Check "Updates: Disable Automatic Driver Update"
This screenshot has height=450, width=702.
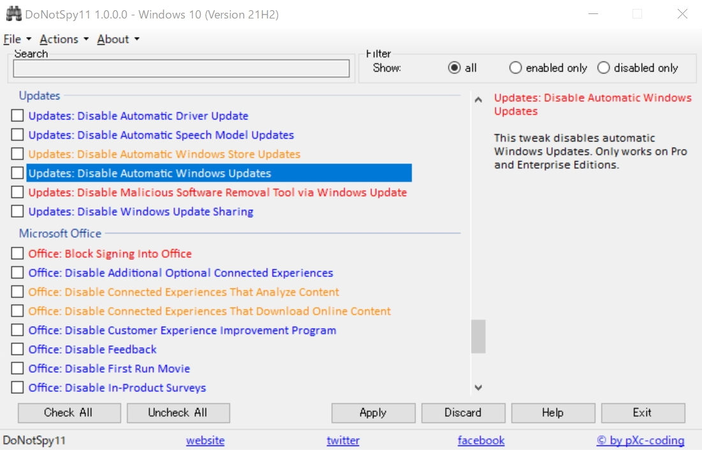[17, 116]
